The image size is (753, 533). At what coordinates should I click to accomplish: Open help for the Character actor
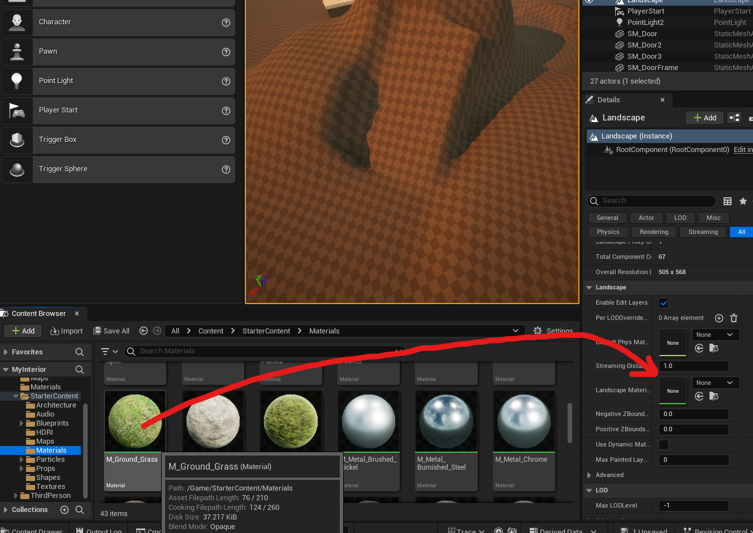tap(226, 23)
